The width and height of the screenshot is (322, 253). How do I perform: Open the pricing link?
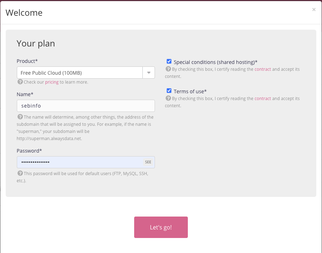pos(52,82)
